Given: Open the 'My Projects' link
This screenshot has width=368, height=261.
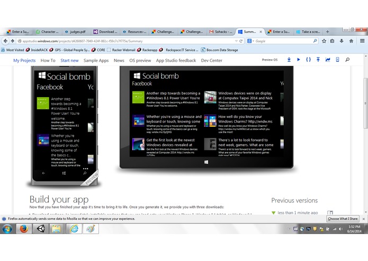Looking at the screenshot, I should 24,60.
